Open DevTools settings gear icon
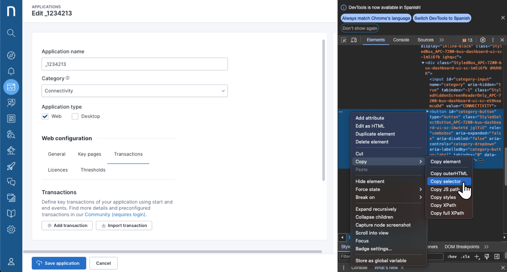 pos(482,40)
